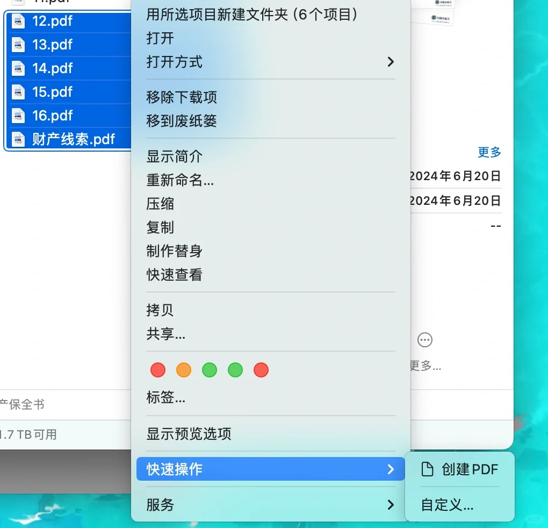Select the 13.pdf document icon
The image size is (548, 528).
[19, 45]
